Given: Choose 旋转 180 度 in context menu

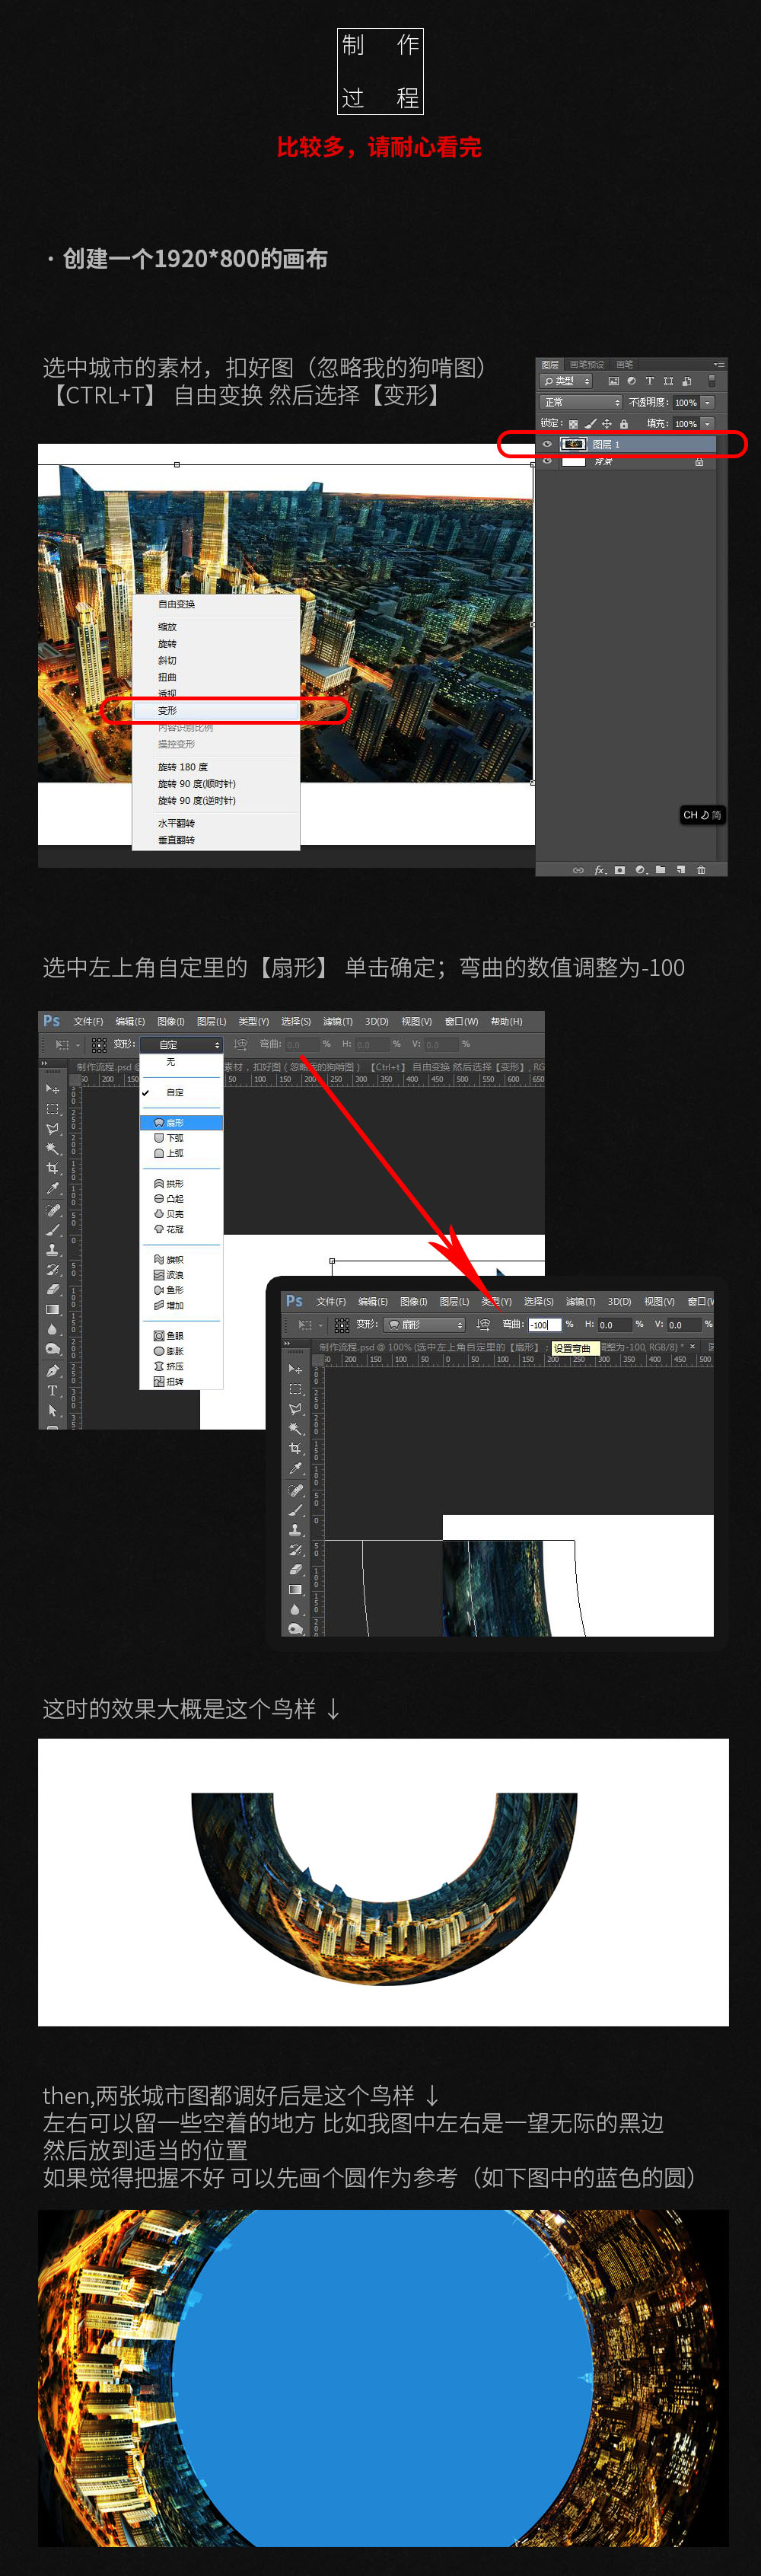Looking at the screenshot, I should tap(216, 767).
